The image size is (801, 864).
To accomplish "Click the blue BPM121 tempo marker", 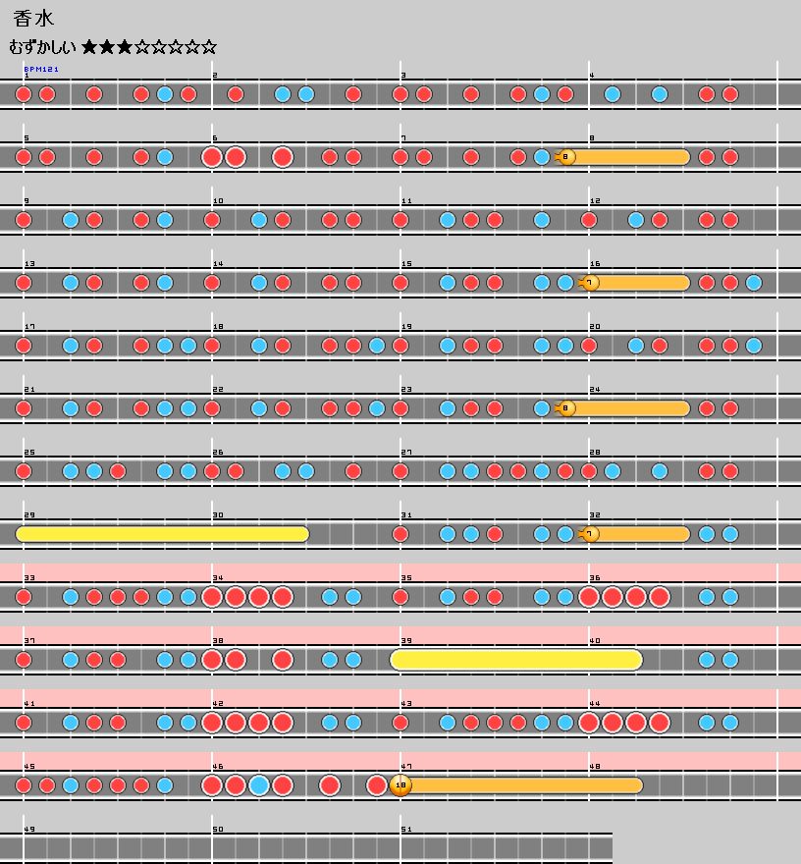I will [41, 70].
